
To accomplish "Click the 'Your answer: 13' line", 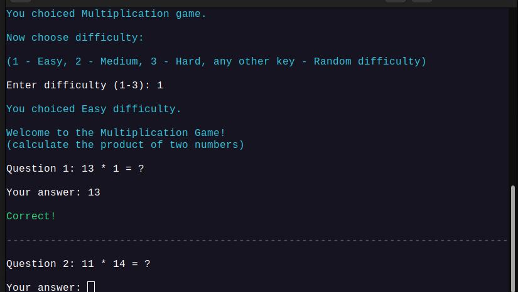I will [x=53, y=192].
